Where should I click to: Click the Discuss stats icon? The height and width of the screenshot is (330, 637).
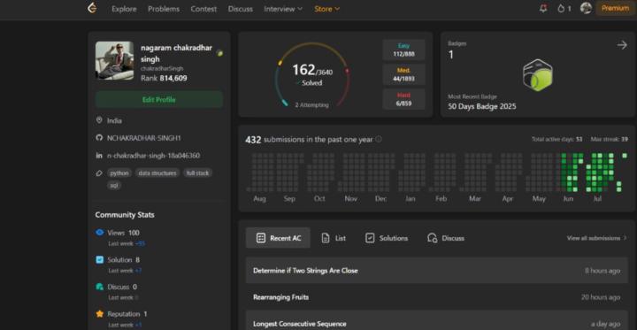(99, 287)
